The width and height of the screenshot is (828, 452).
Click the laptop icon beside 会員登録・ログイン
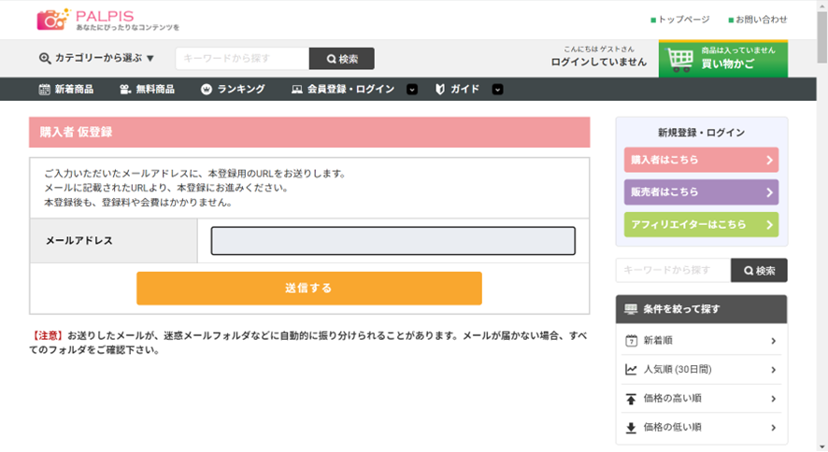296,90
